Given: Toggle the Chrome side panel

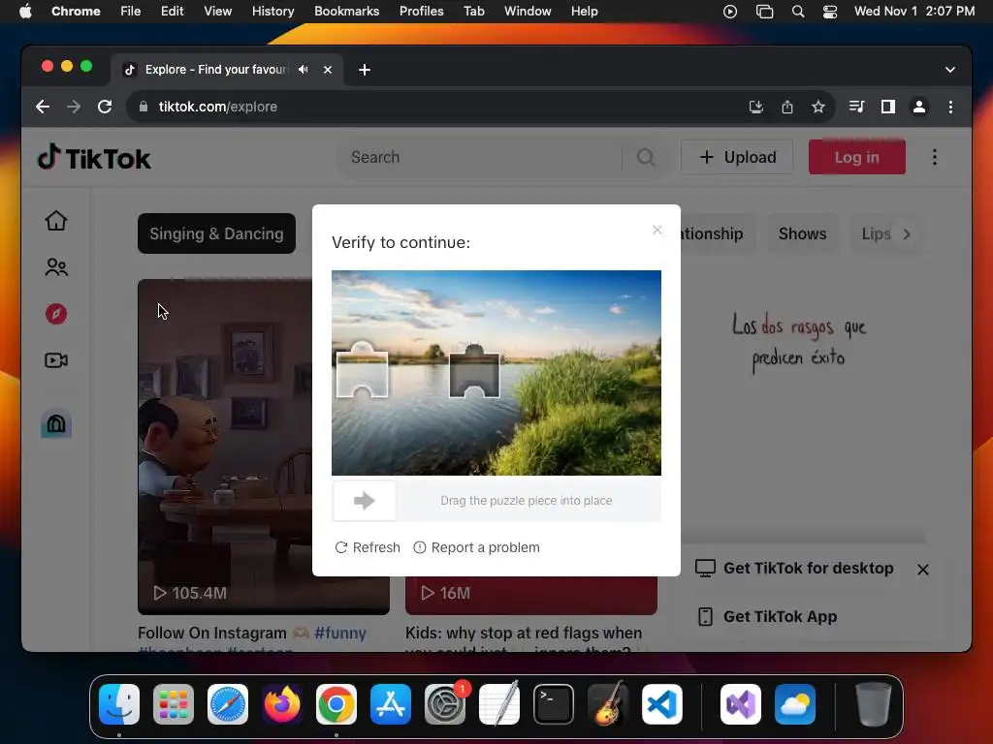Looking at the screenshot, I should pyautogui.click(x=888, y=107).
